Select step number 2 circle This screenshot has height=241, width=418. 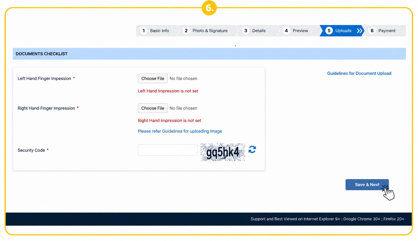pos(186,31)
